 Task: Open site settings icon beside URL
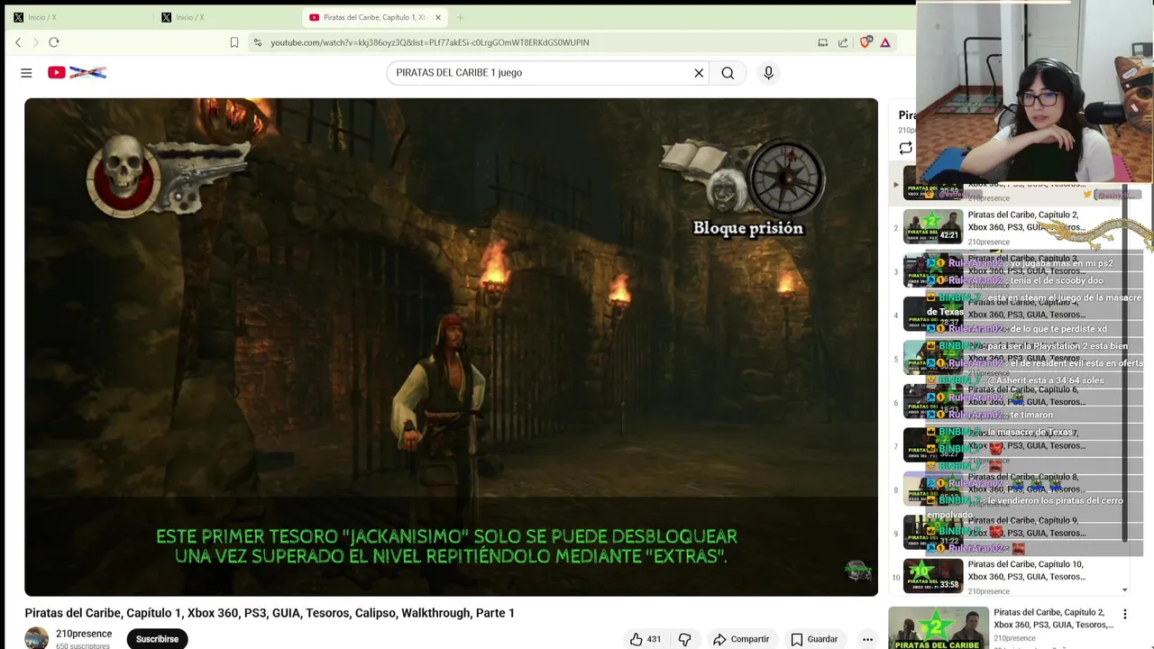coord(258,42)
